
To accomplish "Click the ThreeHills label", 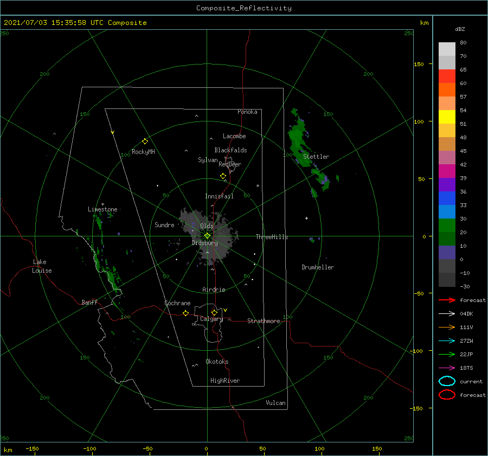I will pyautogui.click(x=272, y=237).
